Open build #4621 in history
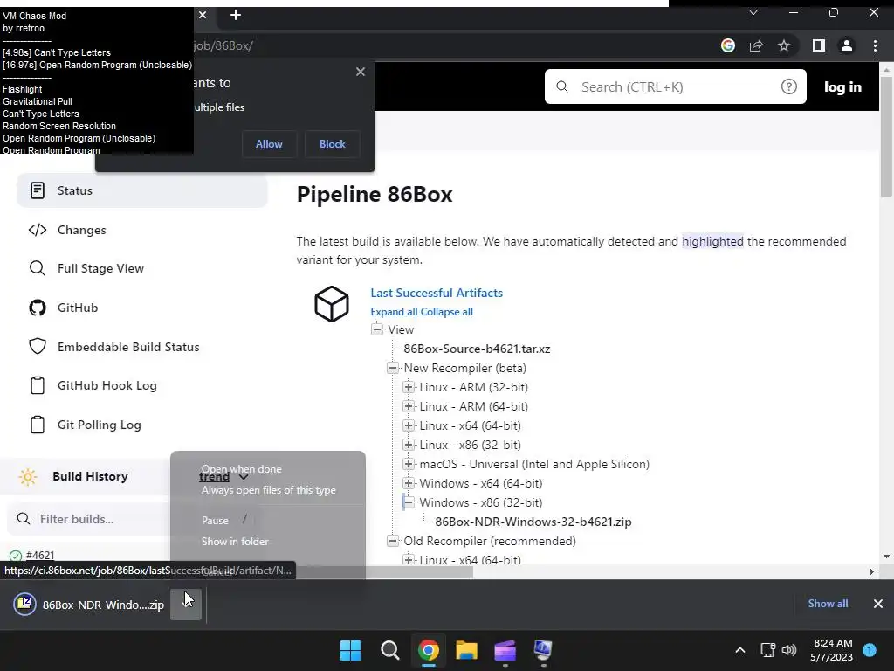 point(40,555)
